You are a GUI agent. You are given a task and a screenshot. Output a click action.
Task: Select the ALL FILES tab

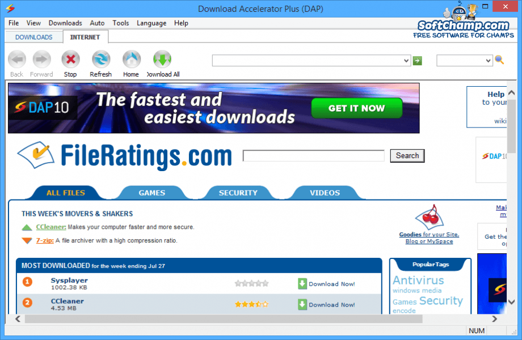[x=66, y=193]
